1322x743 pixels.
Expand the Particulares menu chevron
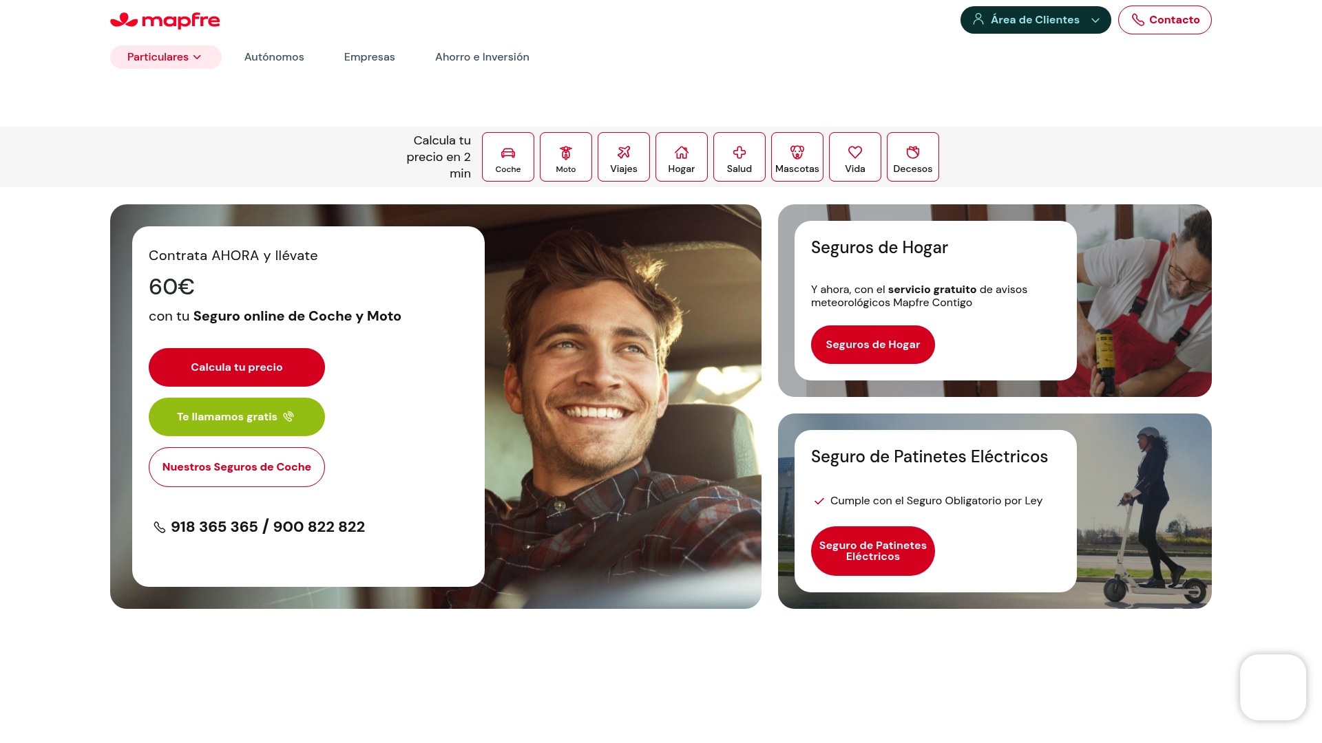tap(197, 57)
